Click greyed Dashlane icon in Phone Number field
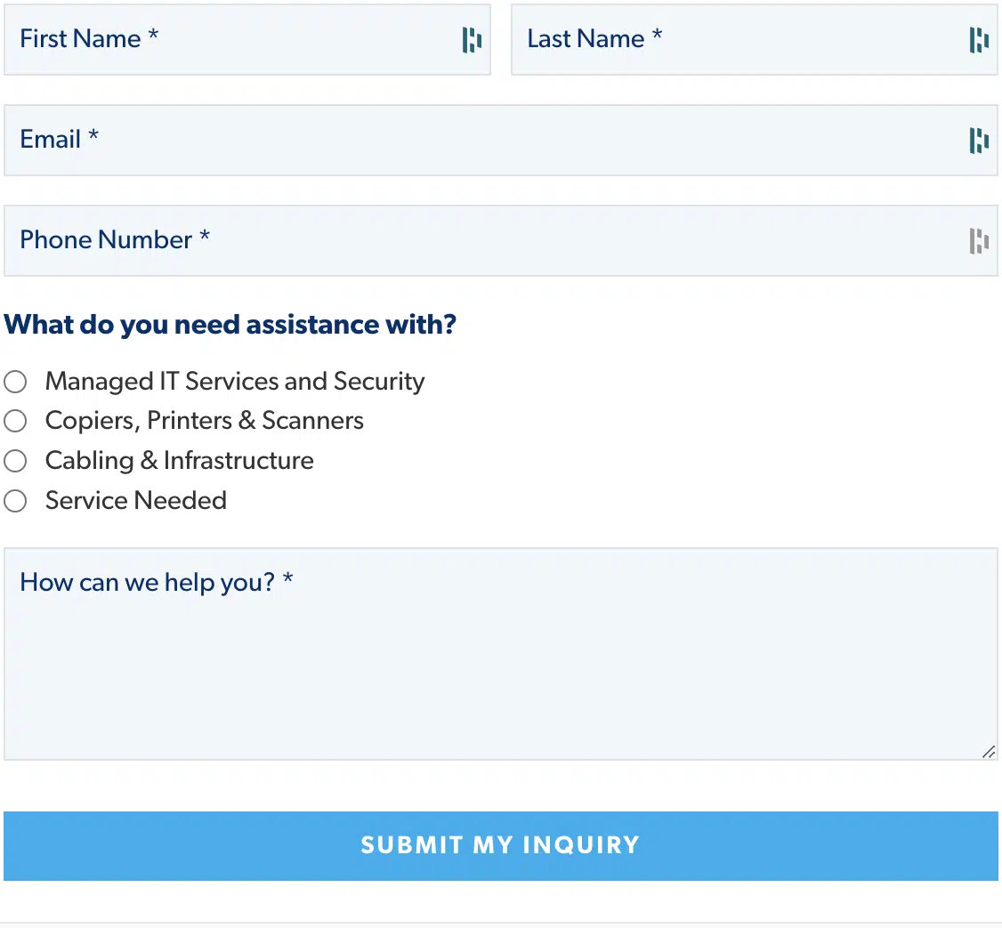This screenshot has height=928, width=1002. point(979,241)
